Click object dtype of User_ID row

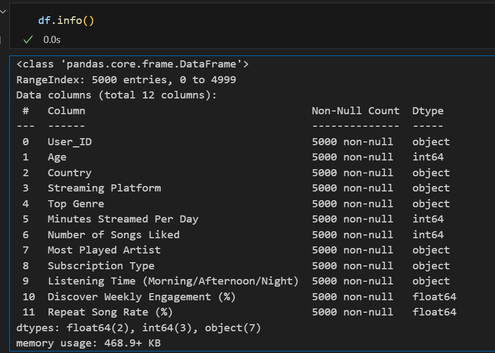(x=431, y=142)
